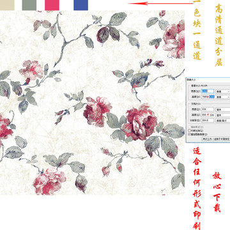Open the resolution unit dropdown
This screenshot has width=230, height=230.
pyautogui.click(x=223, y=120)
